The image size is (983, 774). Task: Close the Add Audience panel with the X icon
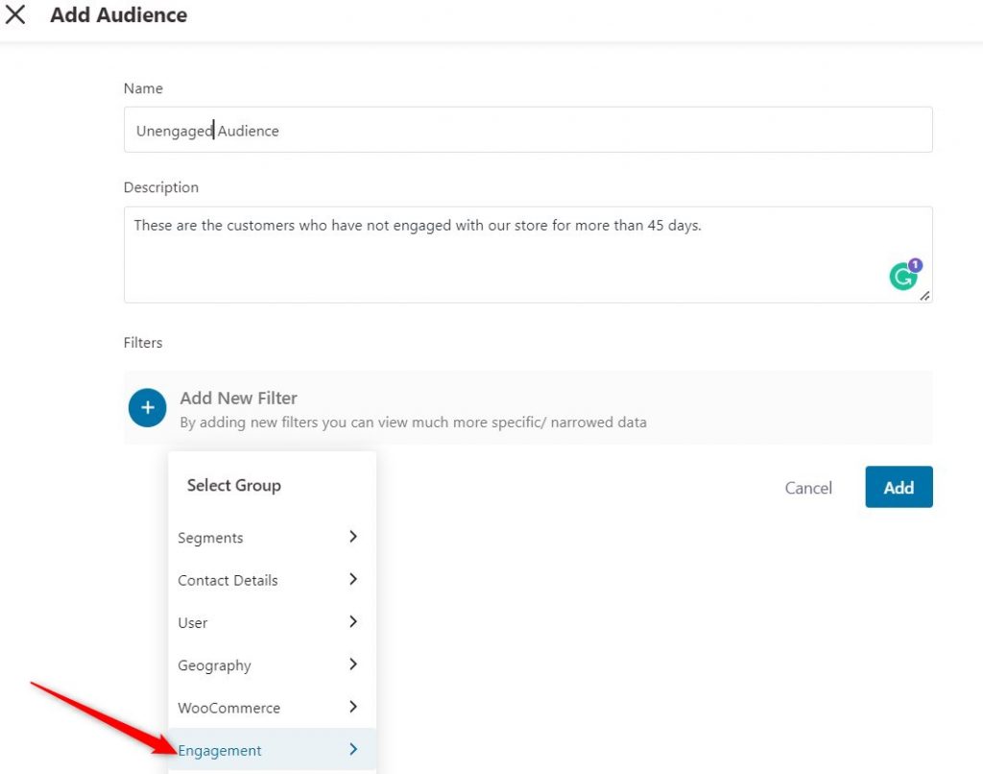[x=15, y=14]
